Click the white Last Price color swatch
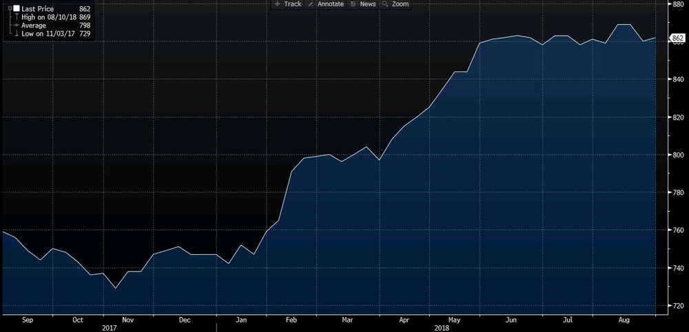The width and height of the screenshot is (689, 332). click(x=16, y=9)
